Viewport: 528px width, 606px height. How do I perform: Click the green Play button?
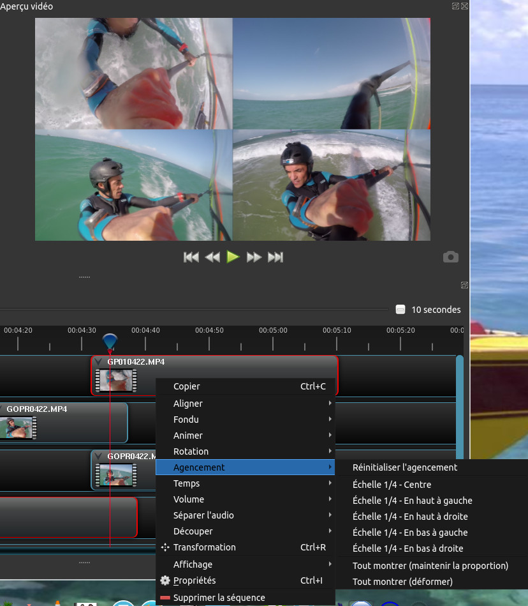click(x=233, y=257)
